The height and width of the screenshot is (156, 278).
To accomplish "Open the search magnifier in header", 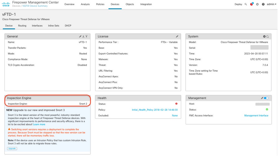I will pos(246,4).
